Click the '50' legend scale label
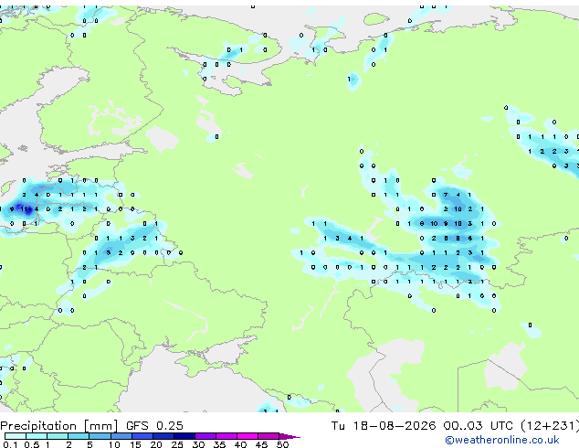579x448 pixels. pyautogui.click(x=282, y=444)
